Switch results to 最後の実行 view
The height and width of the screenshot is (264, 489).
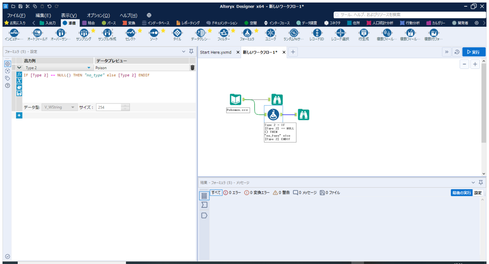(462, 193)
